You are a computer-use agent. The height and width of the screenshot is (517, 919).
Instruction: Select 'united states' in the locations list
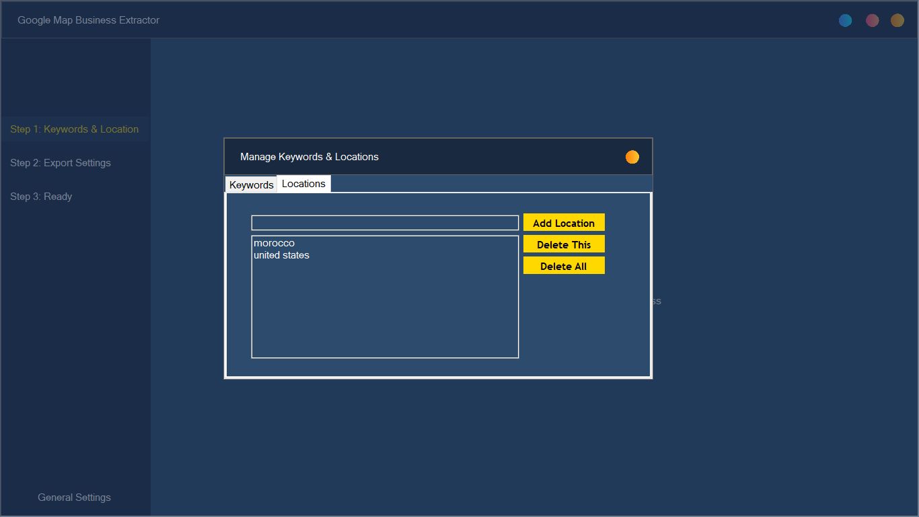point(281,255)
